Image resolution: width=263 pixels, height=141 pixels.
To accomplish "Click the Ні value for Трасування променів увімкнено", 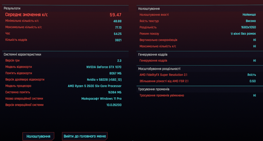I will click(255, 95).
